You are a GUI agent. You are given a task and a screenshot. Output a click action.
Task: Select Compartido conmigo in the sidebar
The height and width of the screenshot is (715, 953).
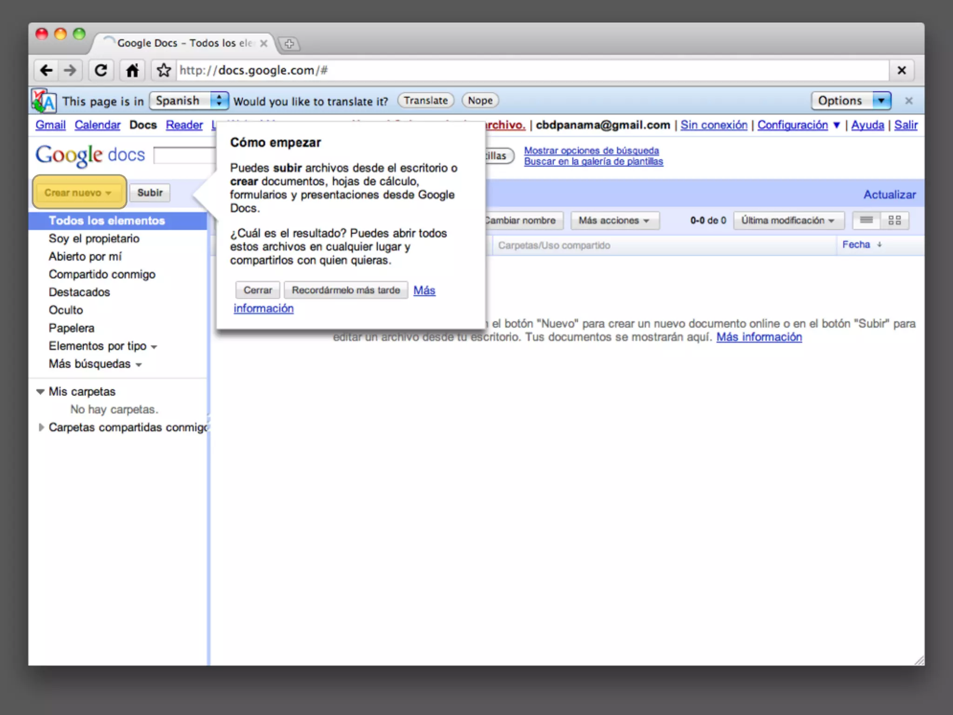[102, 274]
